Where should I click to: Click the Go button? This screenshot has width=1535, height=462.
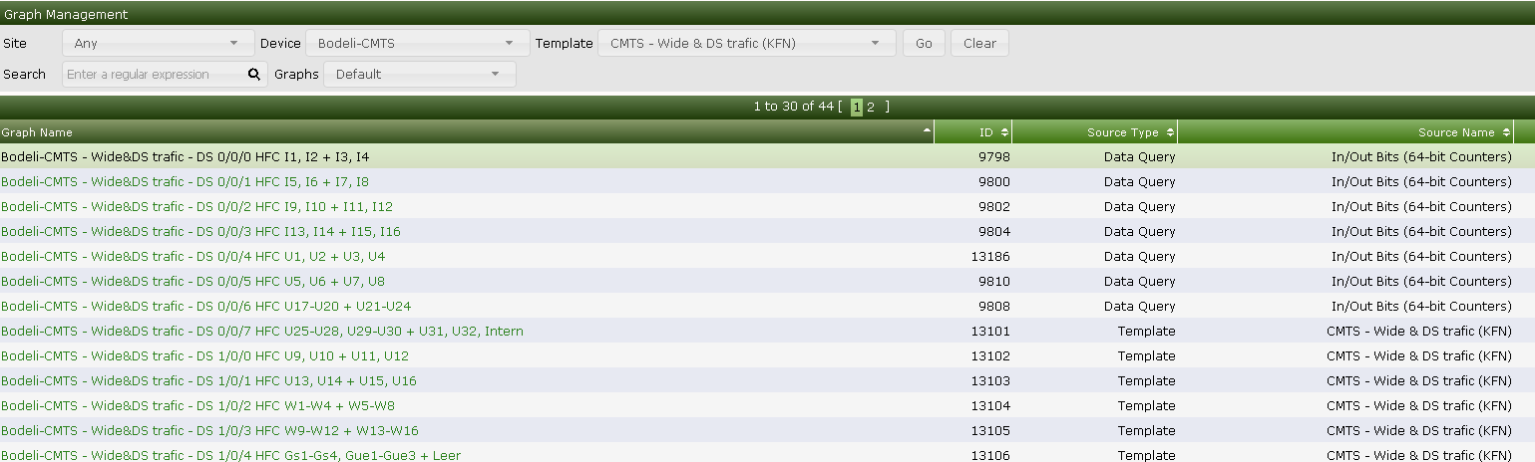click(924, 44)
